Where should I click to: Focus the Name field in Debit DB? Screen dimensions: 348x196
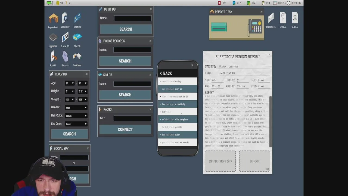click(133, 18)
